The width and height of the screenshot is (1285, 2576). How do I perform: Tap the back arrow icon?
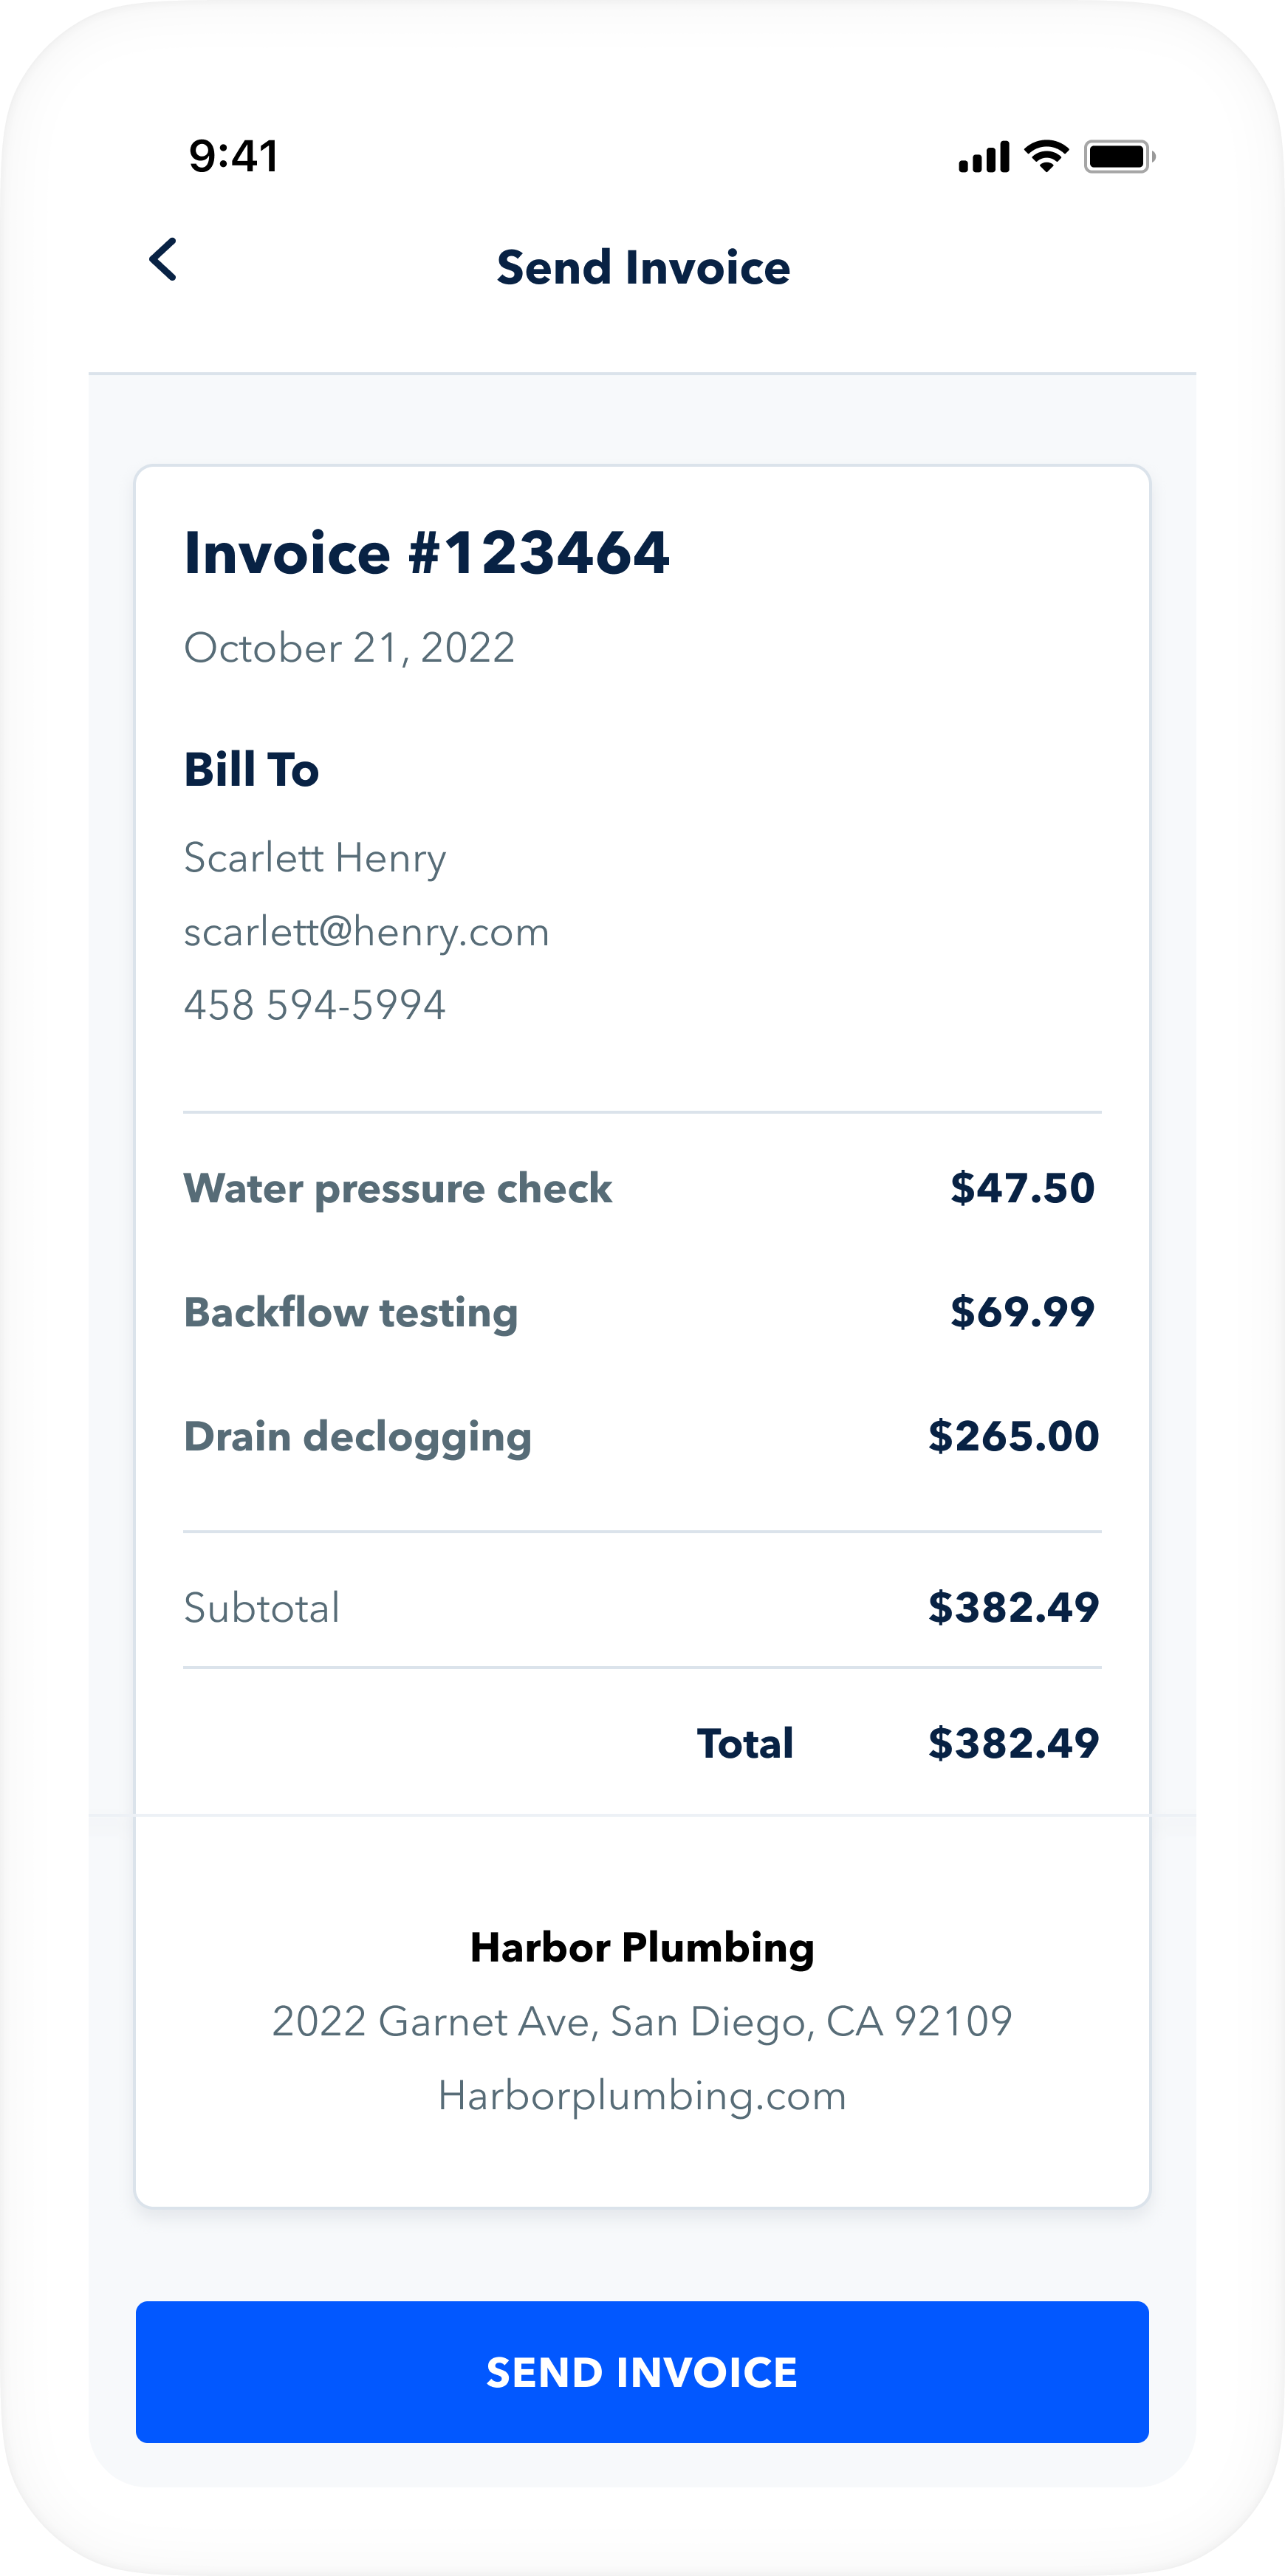tap(163, 260)
